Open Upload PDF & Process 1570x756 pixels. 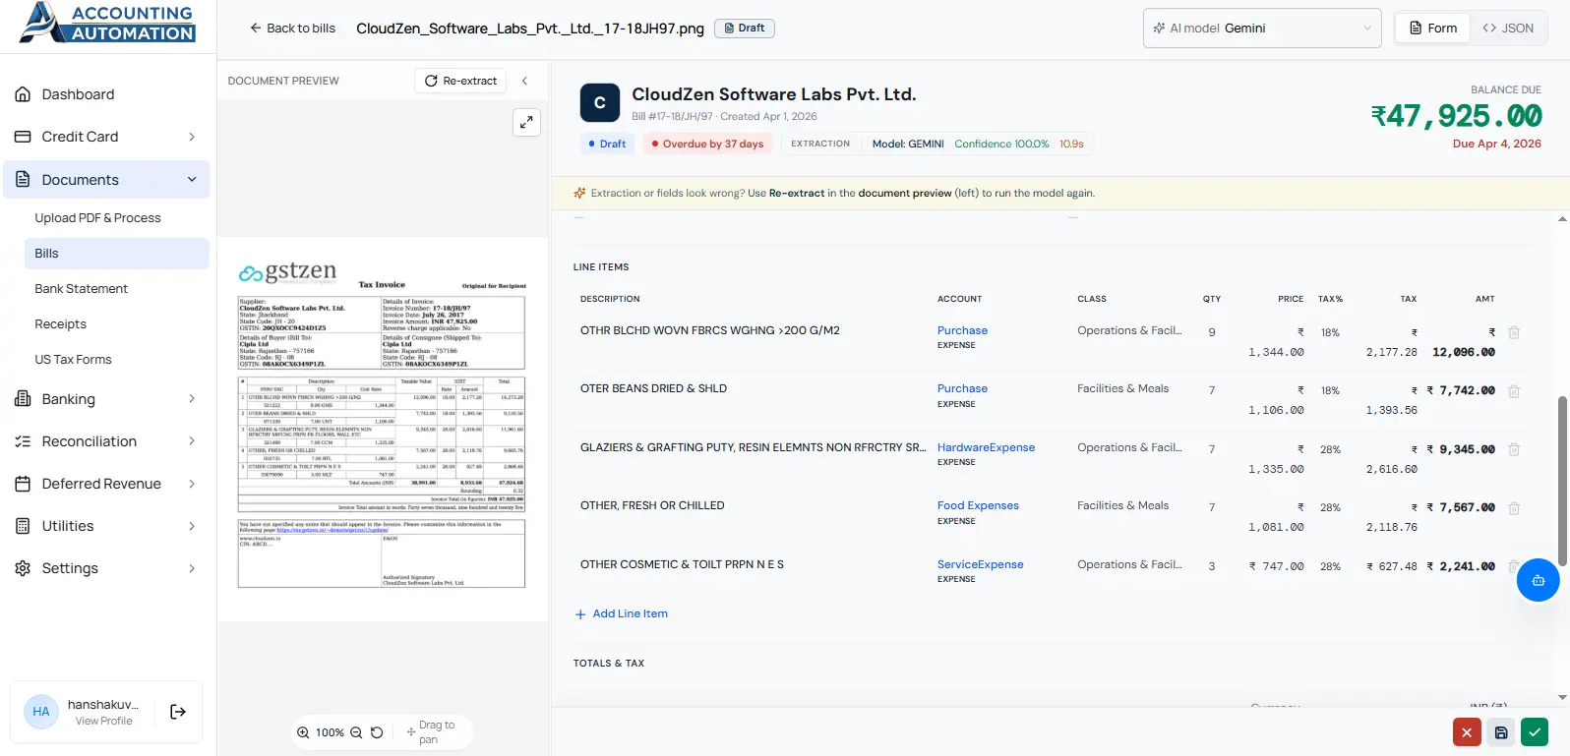tap(97, 218)
